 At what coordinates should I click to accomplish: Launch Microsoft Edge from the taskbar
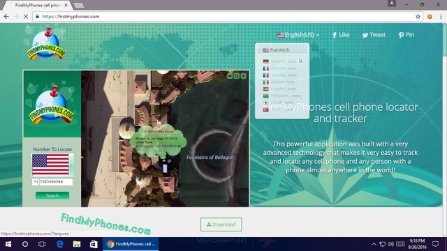(x=60, y=244)
